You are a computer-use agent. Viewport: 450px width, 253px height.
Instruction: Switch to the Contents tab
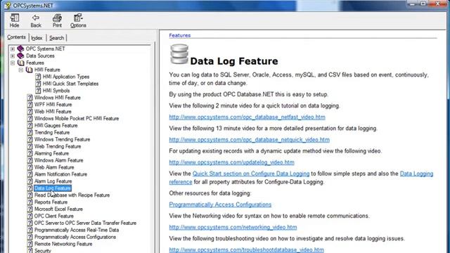pos(16,37)
